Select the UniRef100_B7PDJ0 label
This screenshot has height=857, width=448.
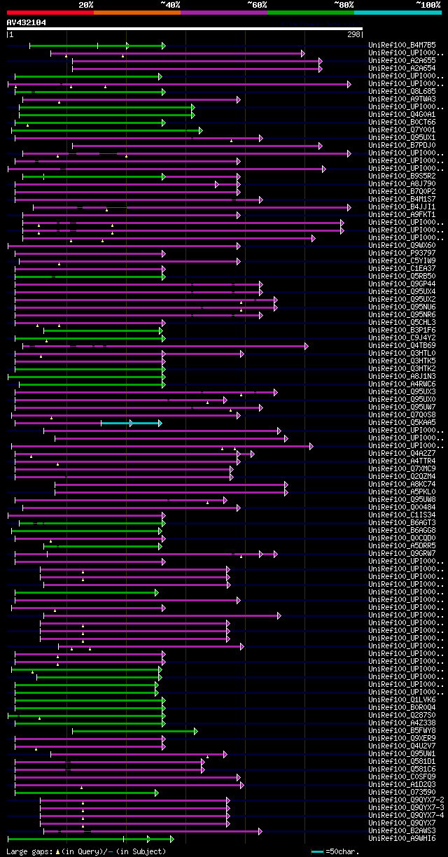(402, 146)
